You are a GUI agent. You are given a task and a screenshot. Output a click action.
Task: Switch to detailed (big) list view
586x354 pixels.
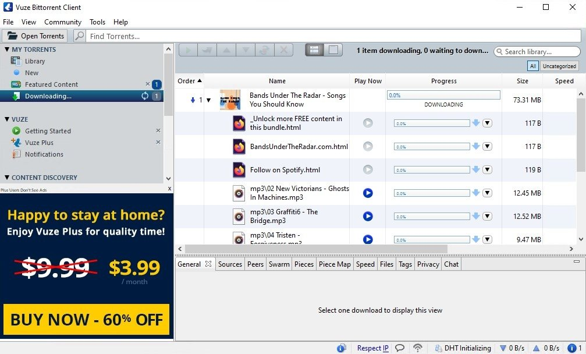click(x=314, y=49)
